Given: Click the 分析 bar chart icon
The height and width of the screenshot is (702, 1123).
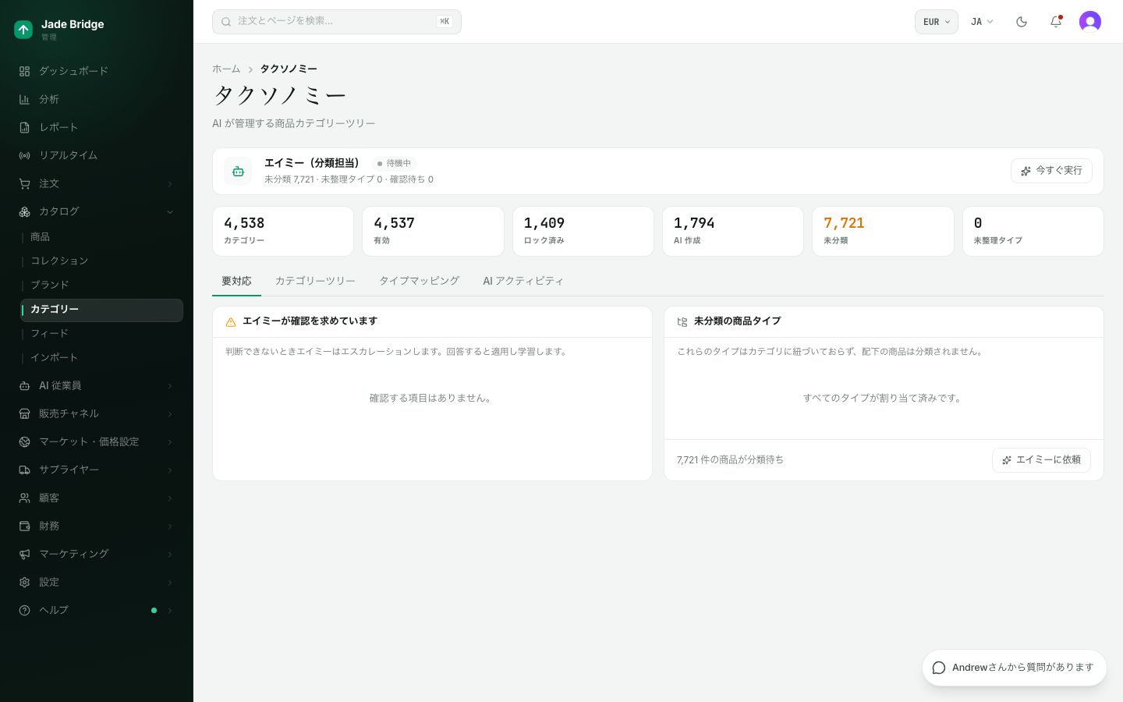Looking at the screenshot, I should 24,99.
